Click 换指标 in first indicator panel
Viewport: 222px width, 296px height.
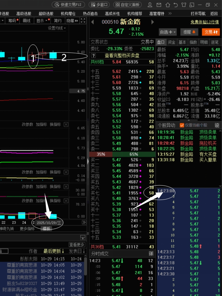pyautogui.click(x=55, y=124)
